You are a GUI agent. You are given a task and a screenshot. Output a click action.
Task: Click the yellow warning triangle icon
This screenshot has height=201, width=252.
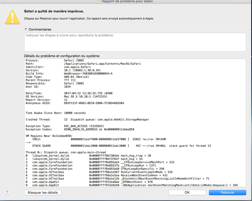point(12,17)
